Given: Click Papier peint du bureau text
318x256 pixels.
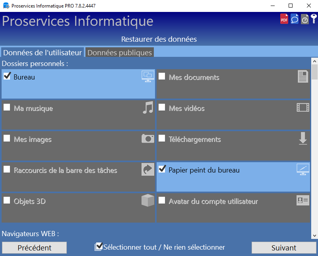Looking at the screenshot, I should click(204, 170).
